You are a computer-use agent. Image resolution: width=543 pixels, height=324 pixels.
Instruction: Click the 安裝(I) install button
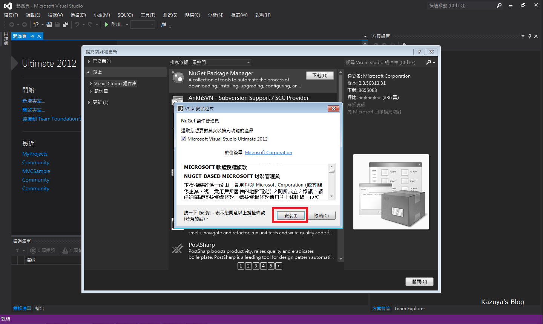click(x=291, y=215)
